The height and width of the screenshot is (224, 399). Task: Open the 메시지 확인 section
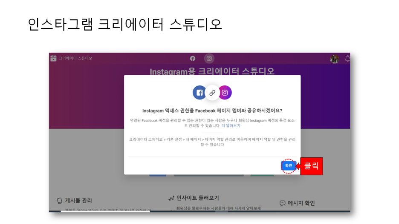point(301,203)
